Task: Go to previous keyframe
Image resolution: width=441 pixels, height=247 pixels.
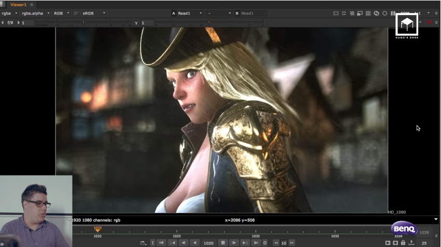Action: pos(172,243)
